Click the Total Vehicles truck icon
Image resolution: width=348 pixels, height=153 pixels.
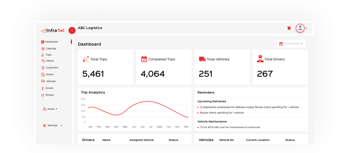pyautogui.click(x=202, y=59)
